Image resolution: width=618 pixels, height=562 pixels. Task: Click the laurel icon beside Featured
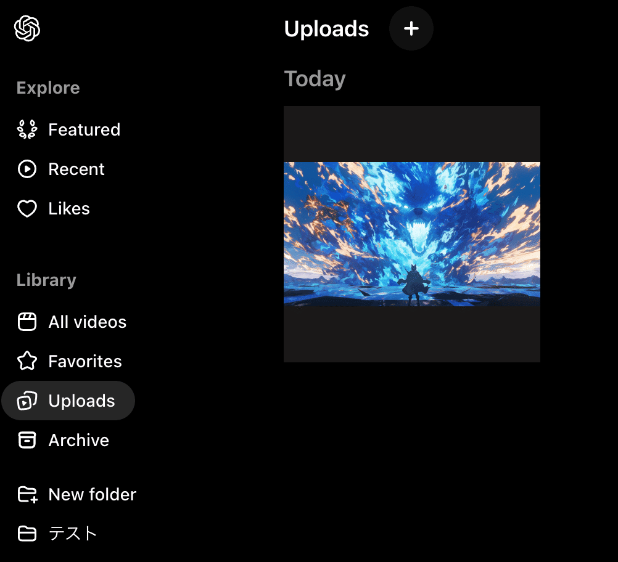(27, 129)
